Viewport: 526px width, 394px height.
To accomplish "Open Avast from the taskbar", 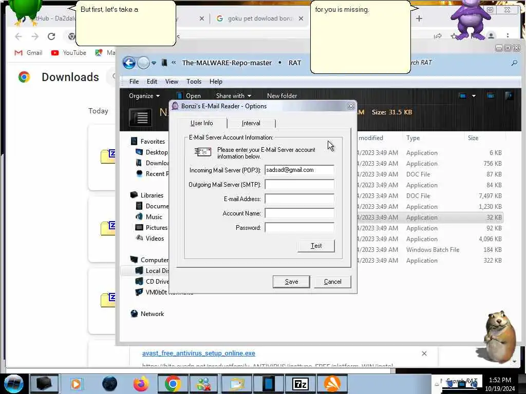I will [332, 384].
